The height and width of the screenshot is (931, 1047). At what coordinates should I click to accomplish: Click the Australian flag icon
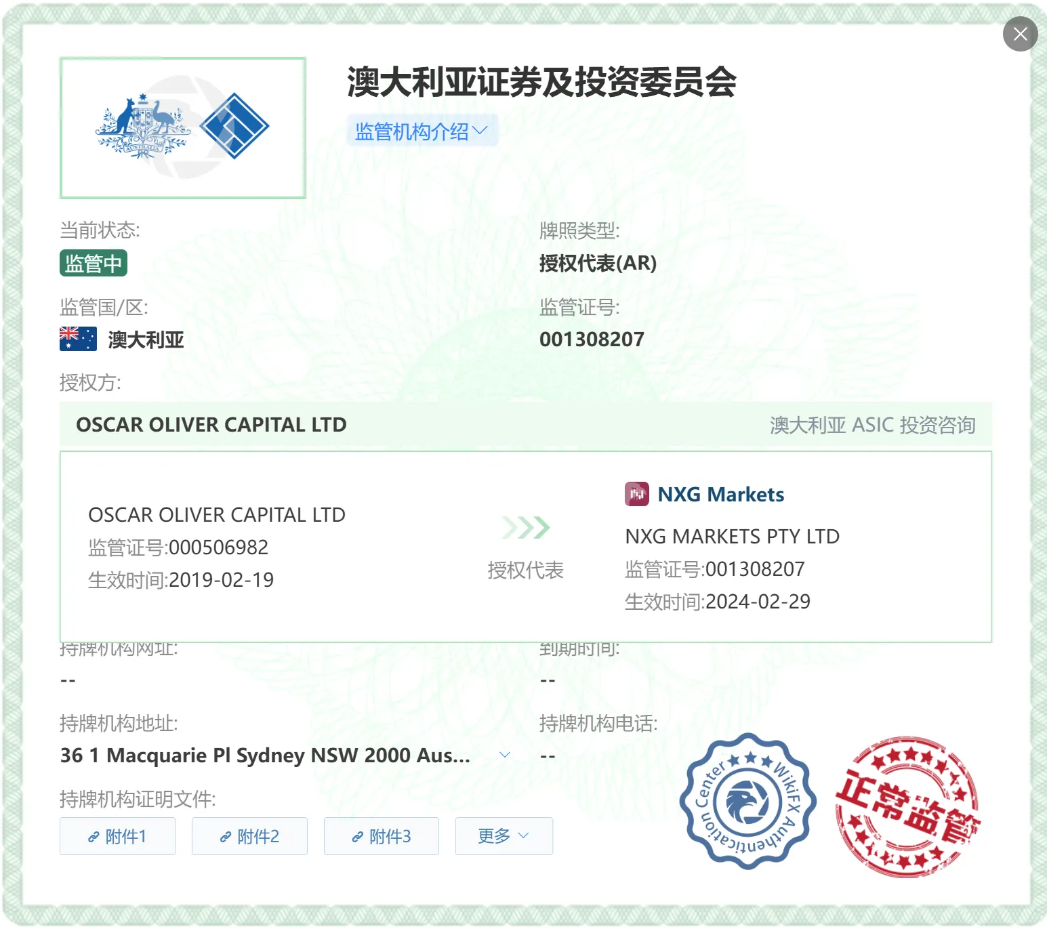point(78,339)
